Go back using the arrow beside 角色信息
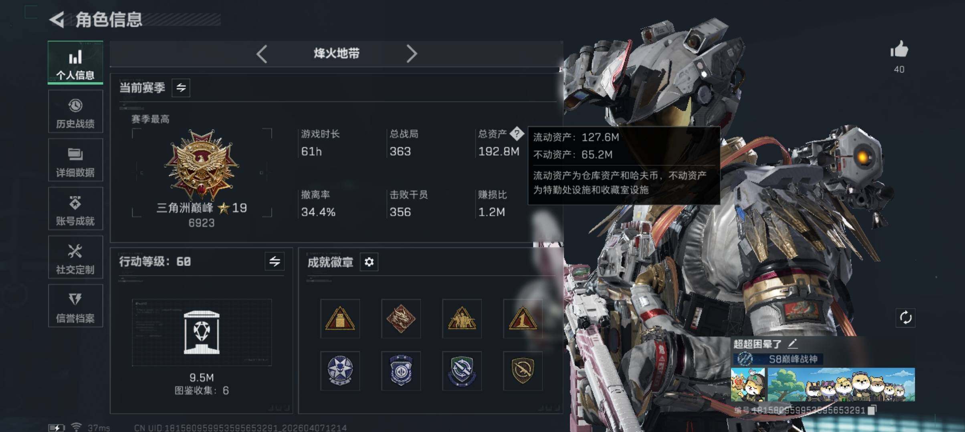Image resolution: width=965 pixels, height=432 pixels. [57, 20]
